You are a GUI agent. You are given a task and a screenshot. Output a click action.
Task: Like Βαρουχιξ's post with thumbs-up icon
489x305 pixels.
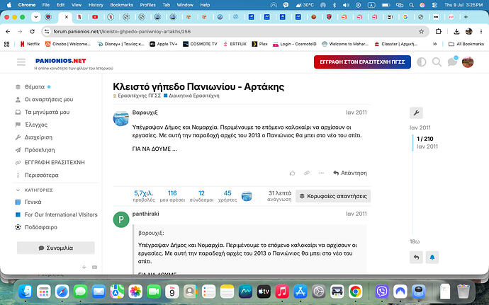tap(292, 173)
